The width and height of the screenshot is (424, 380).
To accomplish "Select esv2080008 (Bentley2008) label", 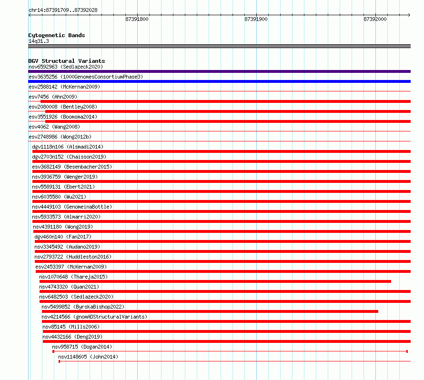I will (63, 107).
